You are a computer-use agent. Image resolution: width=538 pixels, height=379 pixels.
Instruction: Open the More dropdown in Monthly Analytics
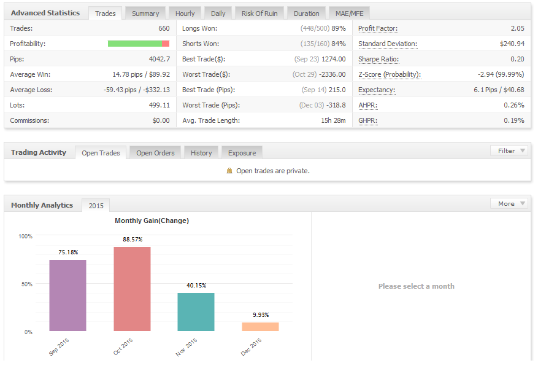coord(510,204)
